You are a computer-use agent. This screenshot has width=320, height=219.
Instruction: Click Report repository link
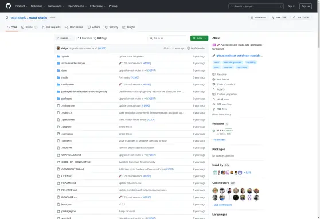(221, 114)
